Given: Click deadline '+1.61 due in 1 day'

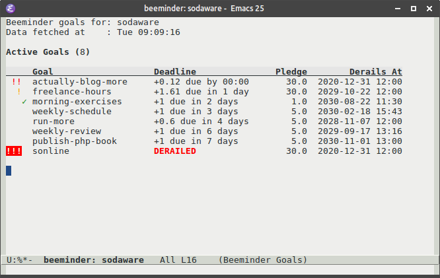Looking at the screenshot, I should (x=202, y=92).
